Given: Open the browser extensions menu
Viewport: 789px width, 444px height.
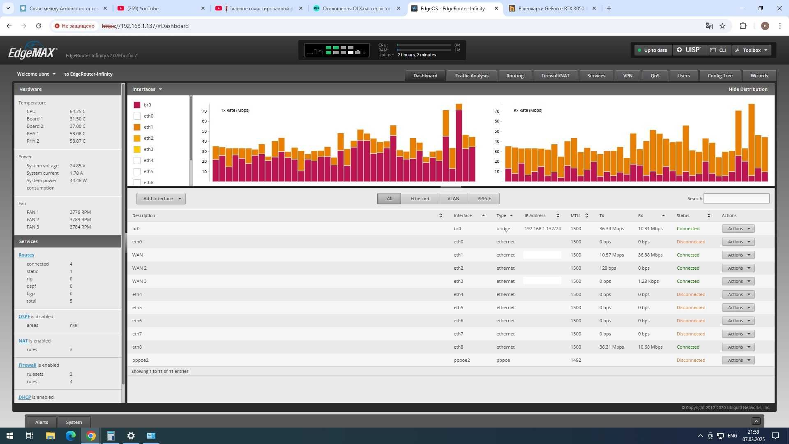Looking at the screenshot, I should [743, 26].
